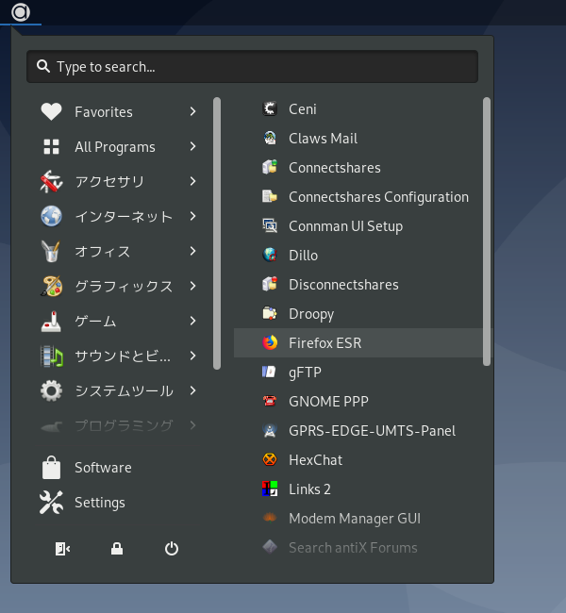The image size is (566, 613).
Task: Open the All Programs category
Action: [x=118, y=146]
